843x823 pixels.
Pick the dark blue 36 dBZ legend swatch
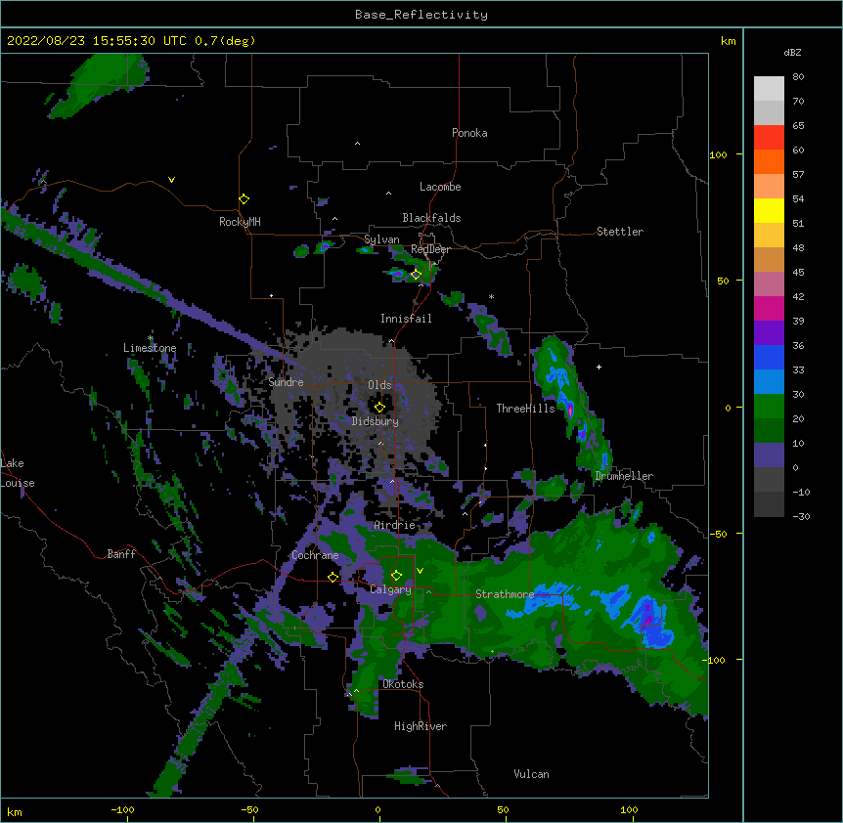click(x=769, y=357)
